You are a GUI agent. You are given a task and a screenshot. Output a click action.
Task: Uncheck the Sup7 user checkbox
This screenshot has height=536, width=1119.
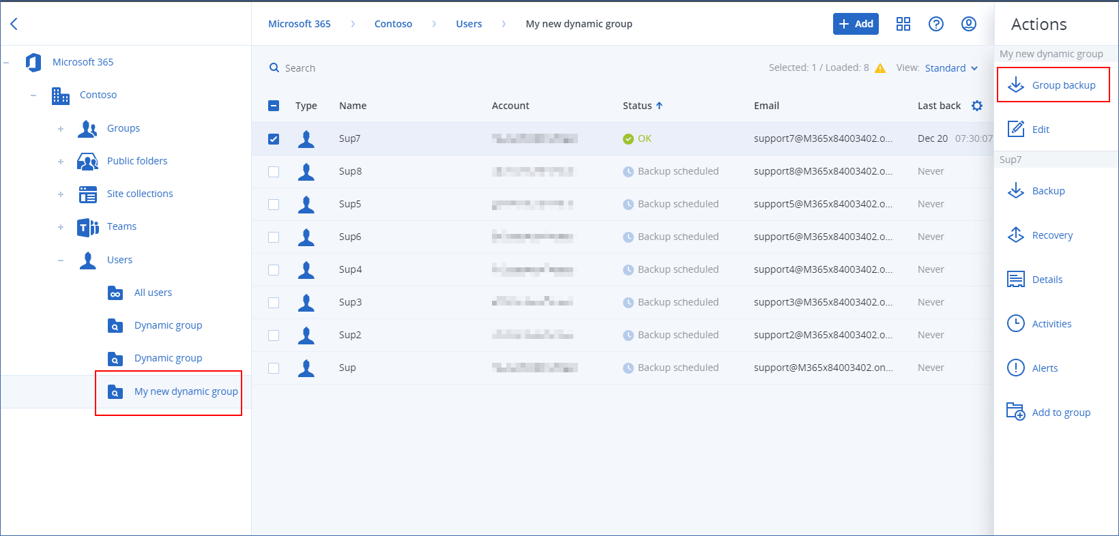(274, 139)
